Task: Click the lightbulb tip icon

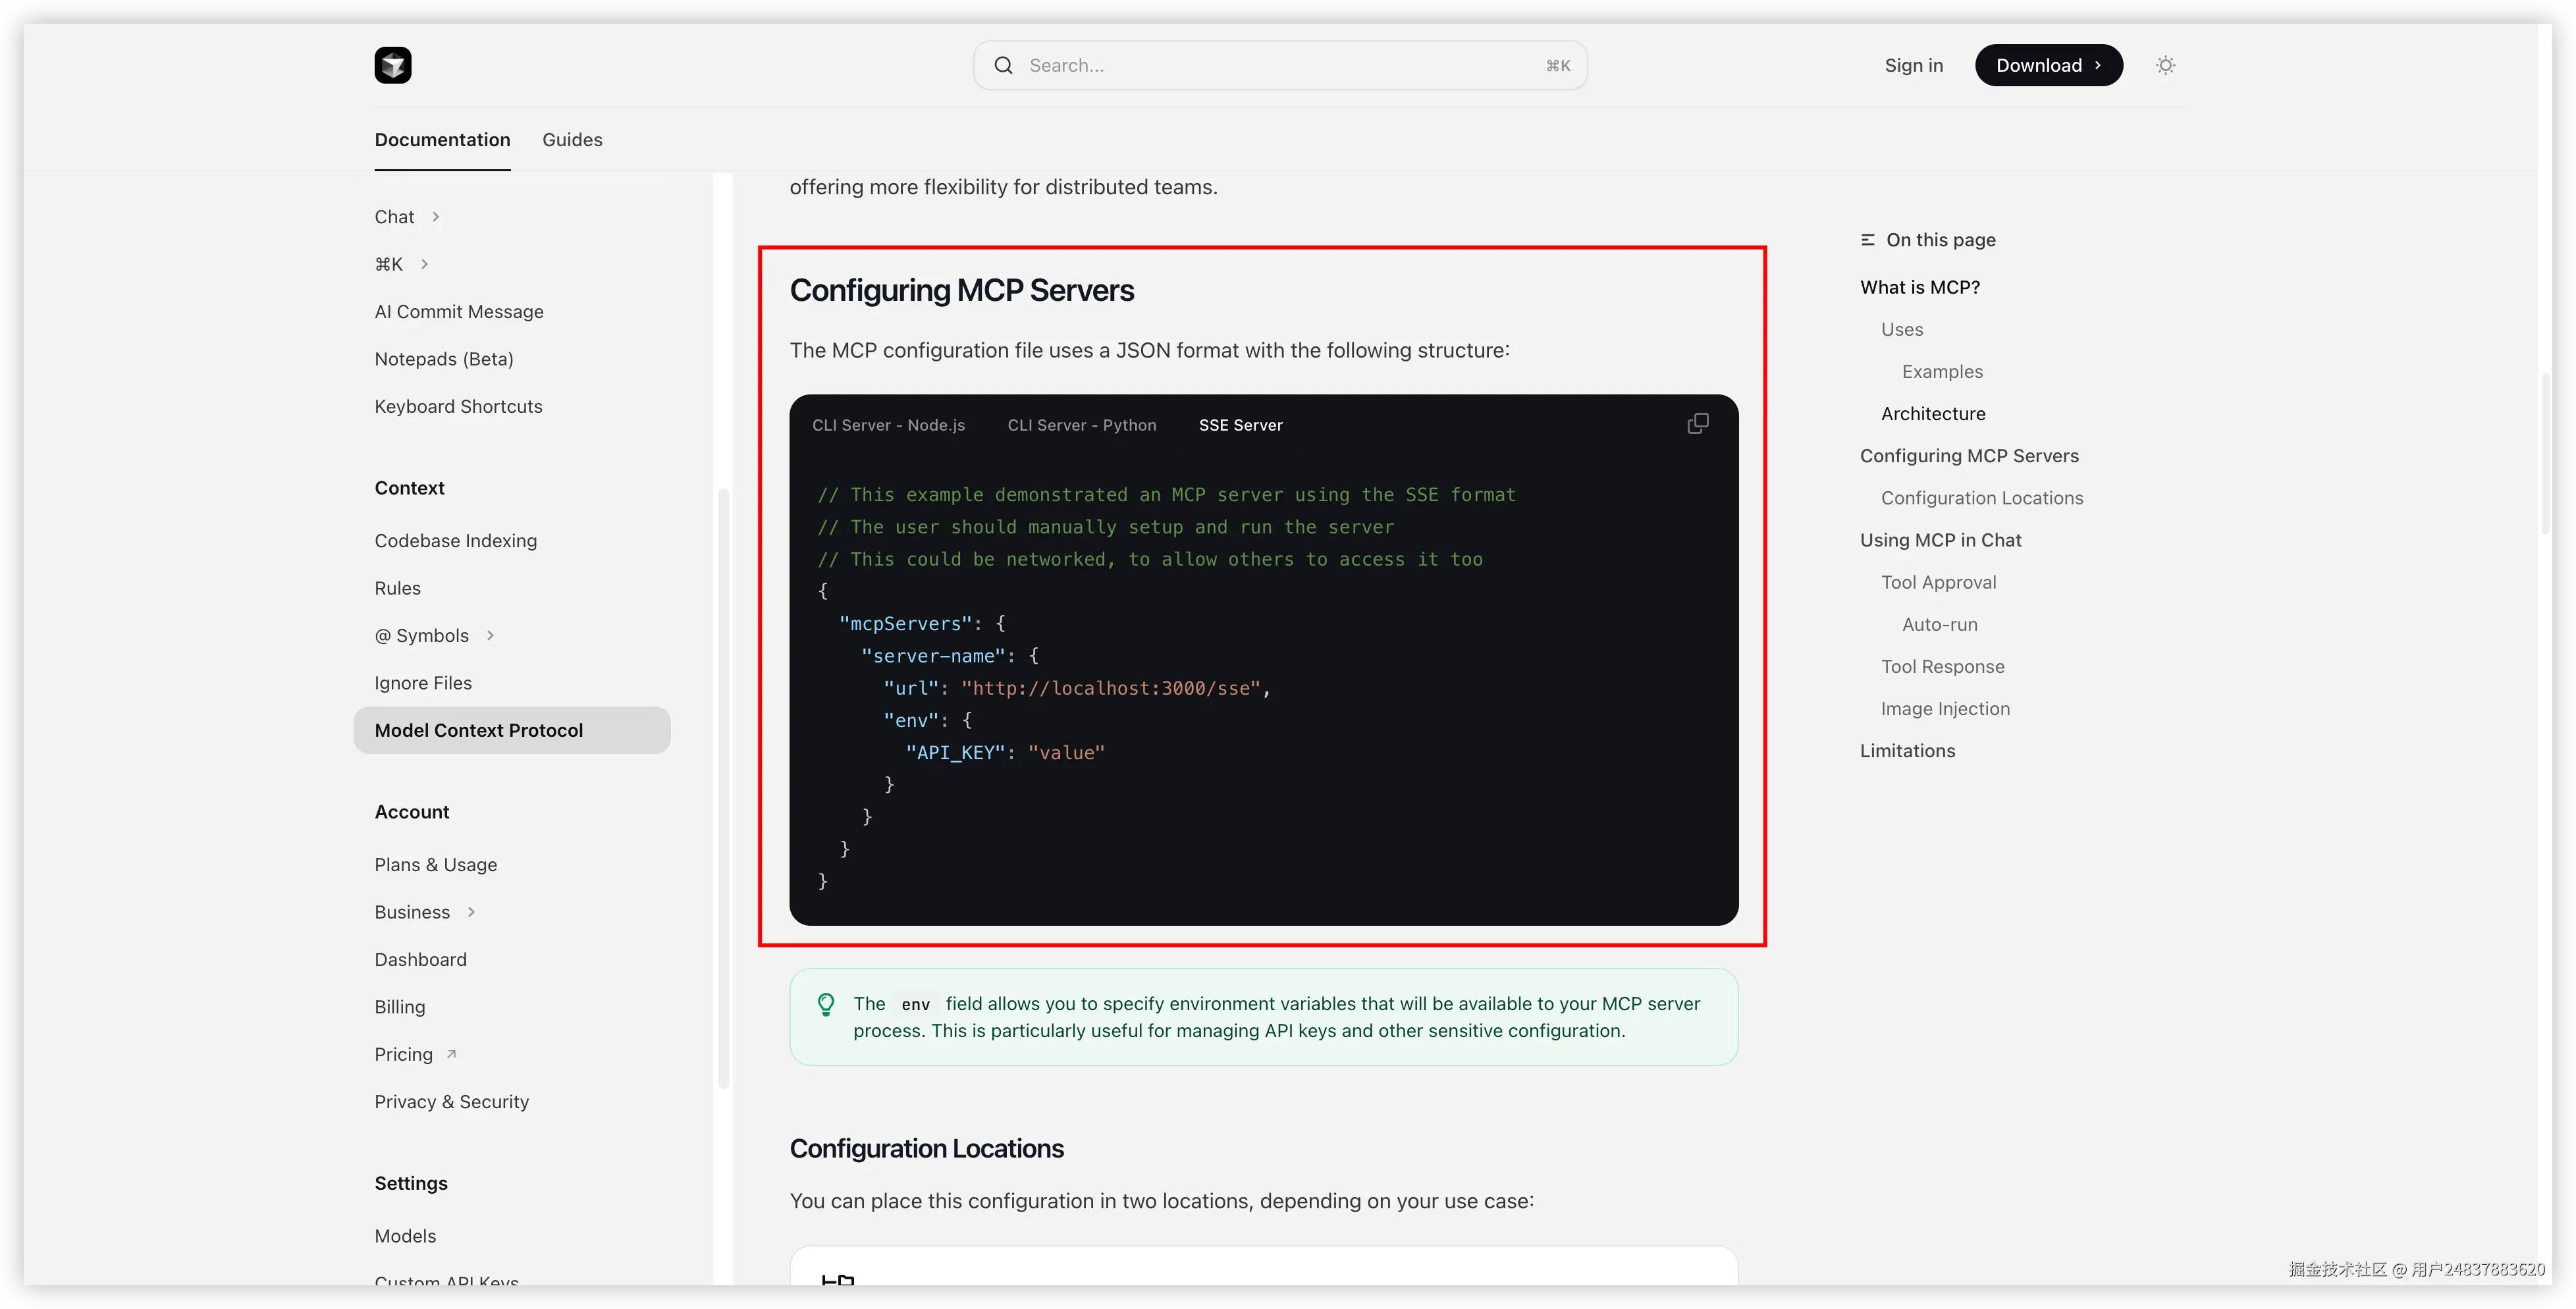Action: [826, 1004]
